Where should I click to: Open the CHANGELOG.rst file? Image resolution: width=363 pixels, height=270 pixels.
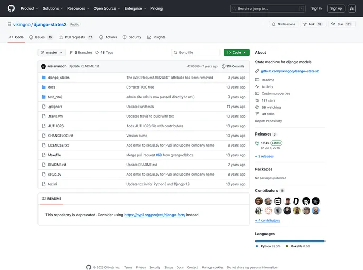tap(61, 136)
